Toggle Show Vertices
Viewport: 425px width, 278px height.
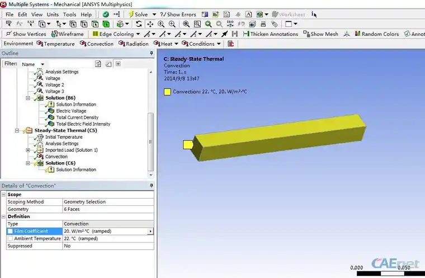(26, 34)
